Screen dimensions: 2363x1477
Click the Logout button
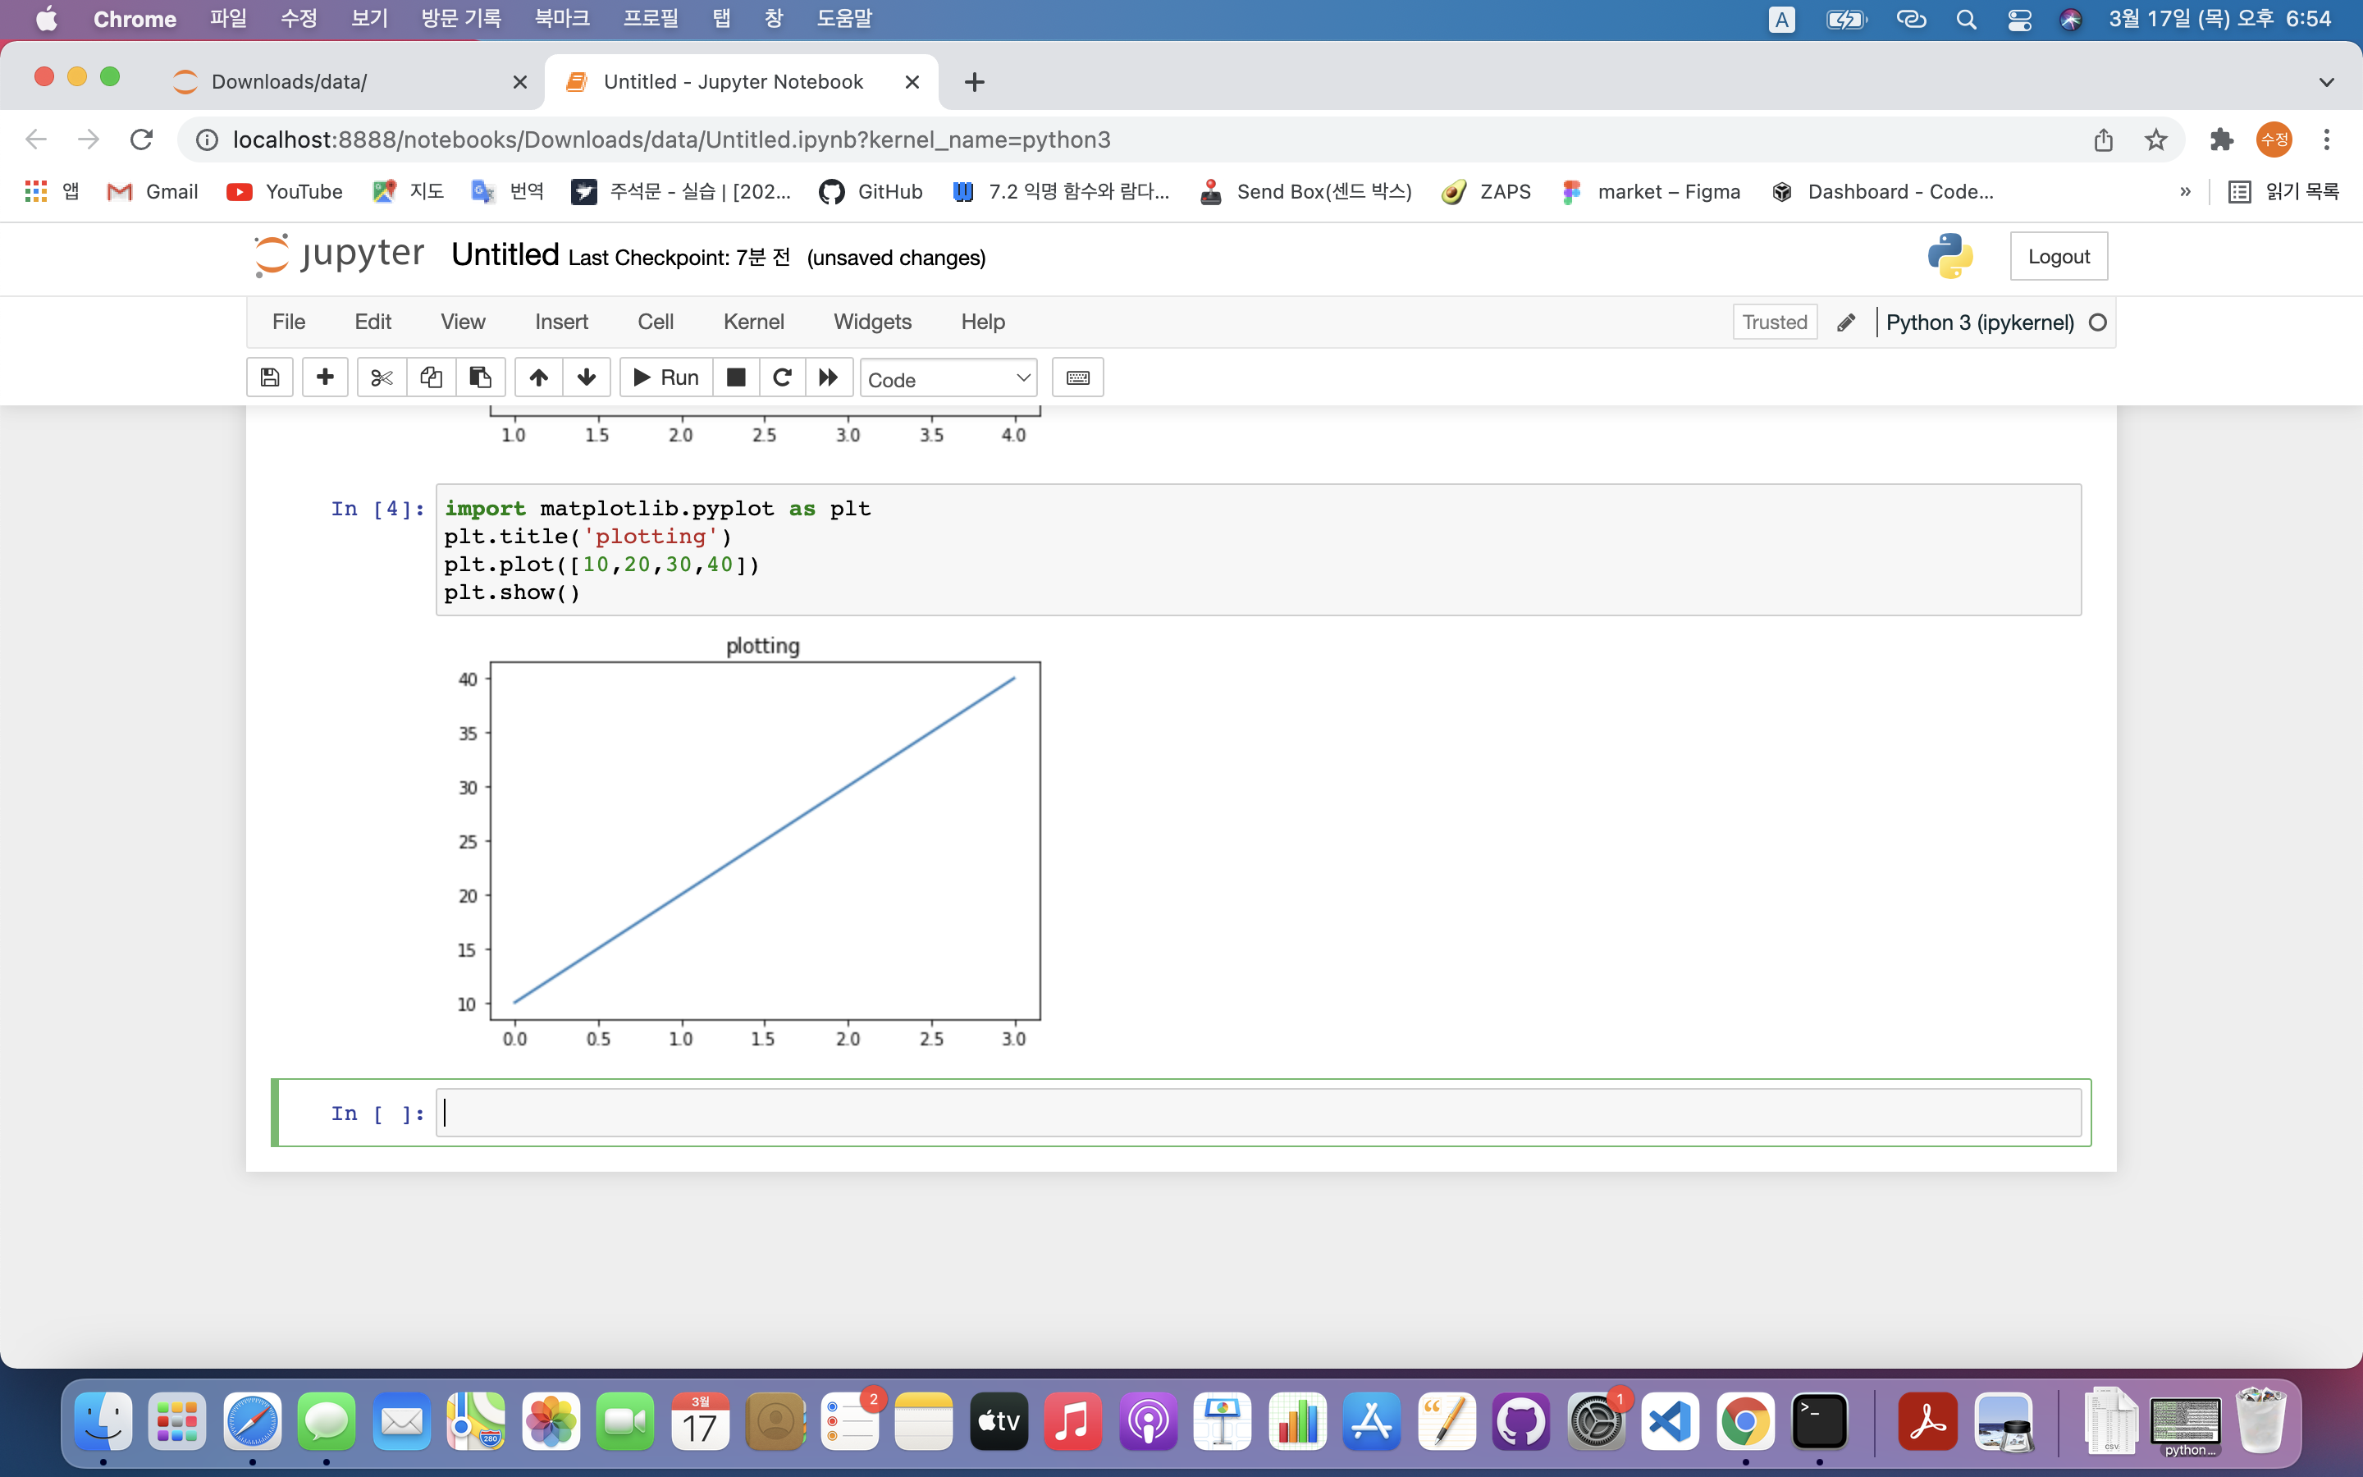tap(2059, 257)
